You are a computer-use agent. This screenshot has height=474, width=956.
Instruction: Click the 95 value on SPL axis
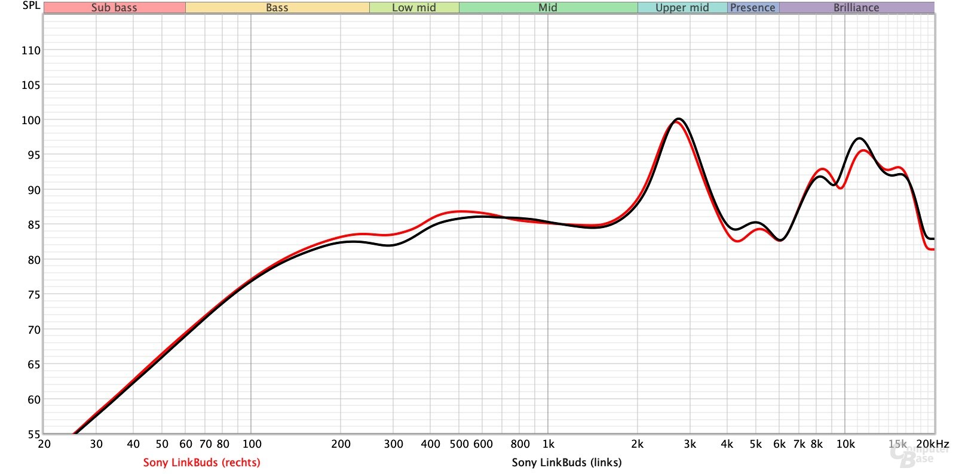pos(34,155)
